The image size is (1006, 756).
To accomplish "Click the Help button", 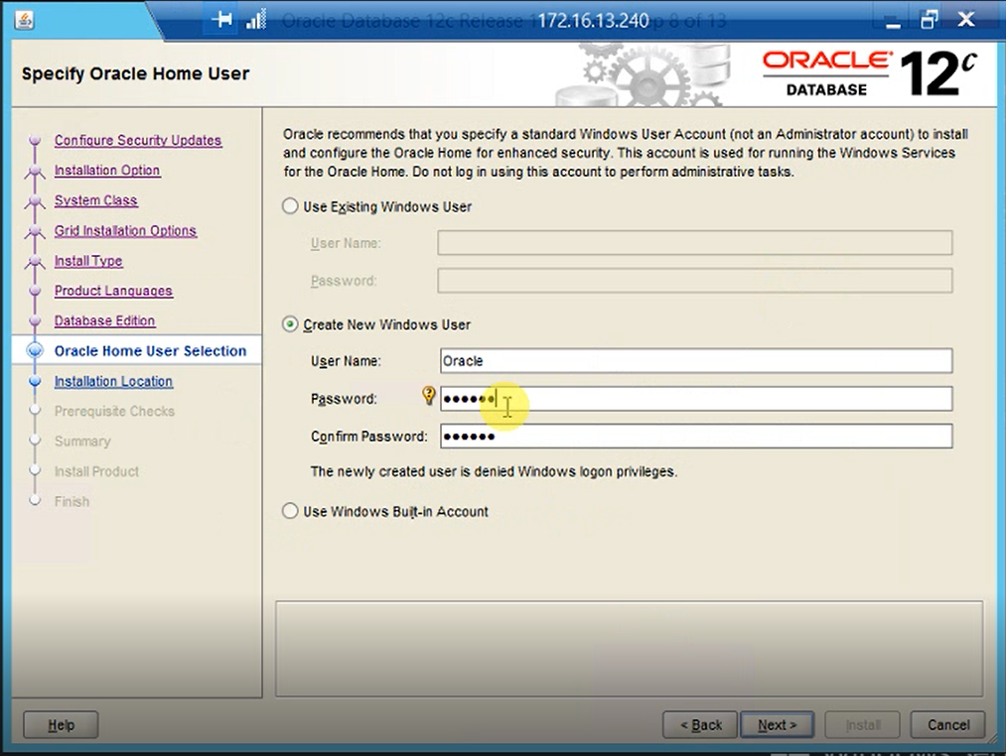I will 61,724.
